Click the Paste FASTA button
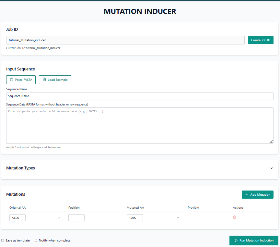This screenshot has width=280, height=247. [x=21, y=80]
